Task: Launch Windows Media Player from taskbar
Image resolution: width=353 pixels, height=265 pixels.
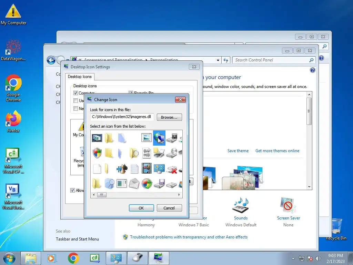Action: point(51,258)
